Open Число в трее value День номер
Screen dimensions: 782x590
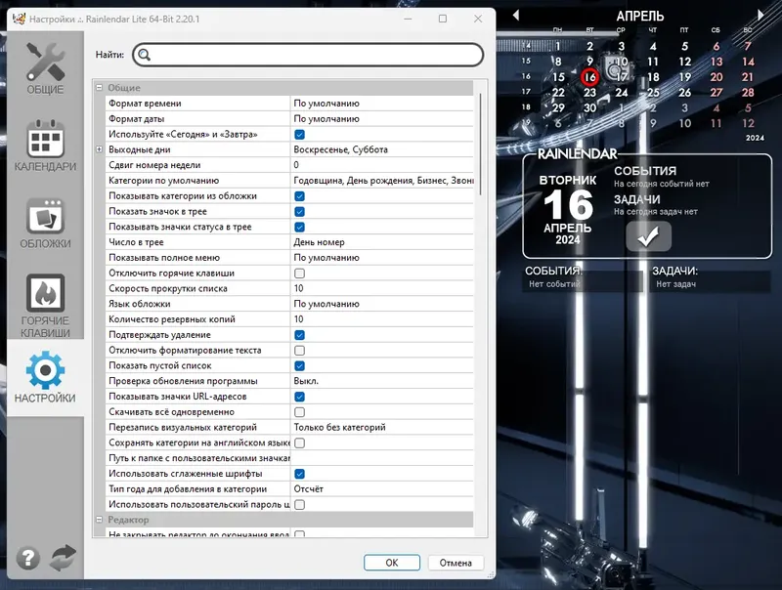pyautogui.click(x=382, y=242)
